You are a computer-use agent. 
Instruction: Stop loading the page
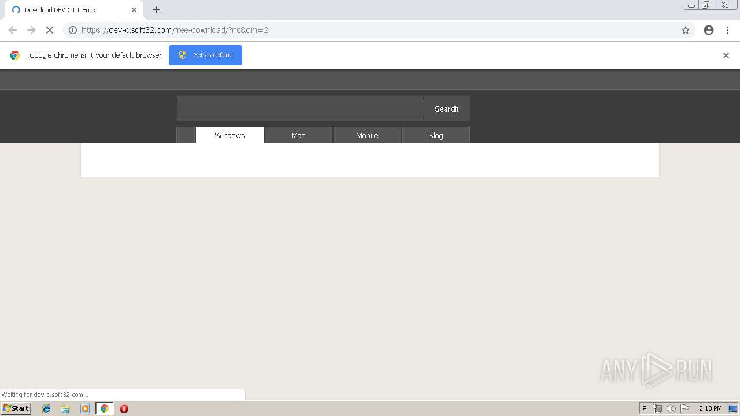click(50, 30)
